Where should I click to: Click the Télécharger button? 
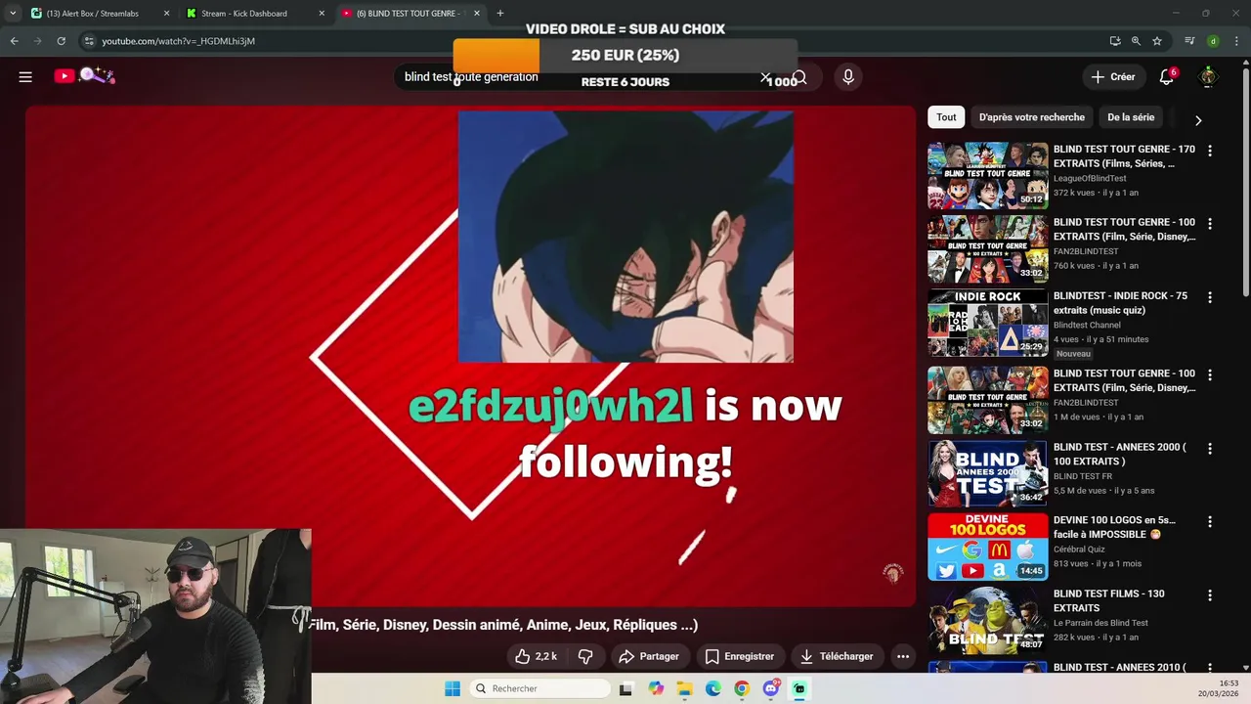tap(836, 656)
